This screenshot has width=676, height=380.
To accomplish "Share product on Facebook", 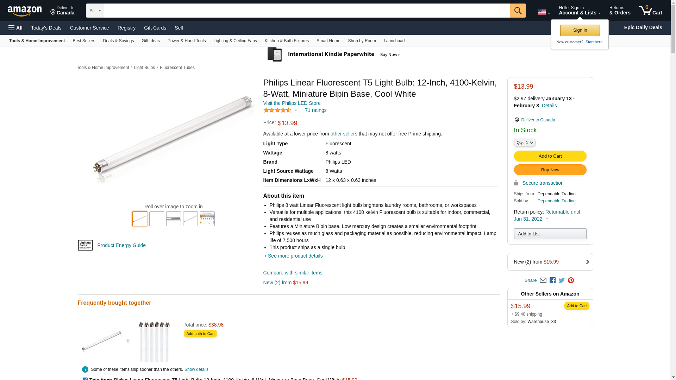I will point(552,280).
